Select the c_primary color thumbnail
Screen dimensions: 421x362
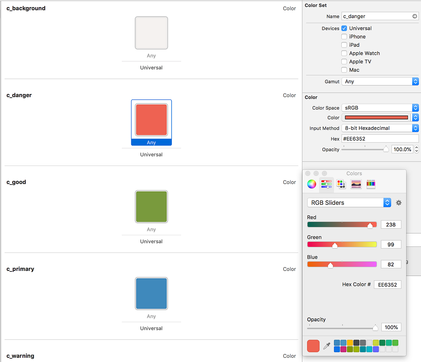[x=151, y=293]
